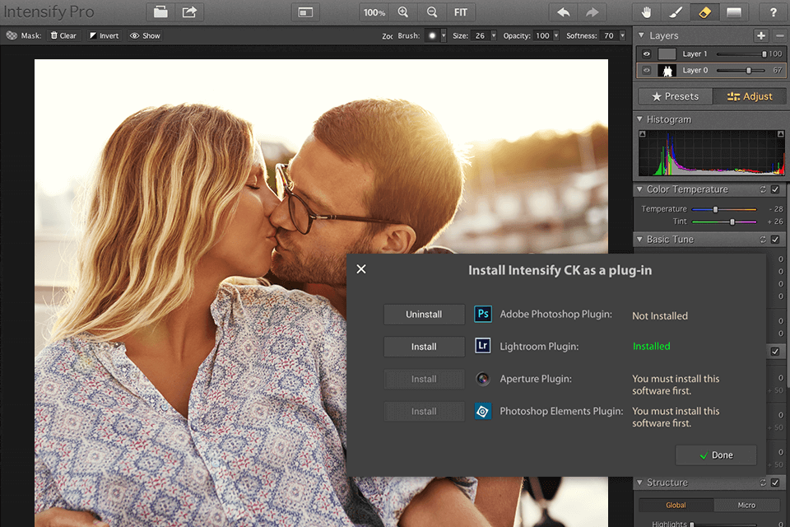Open the Brush shape dropdown

(x=444, y=35)
